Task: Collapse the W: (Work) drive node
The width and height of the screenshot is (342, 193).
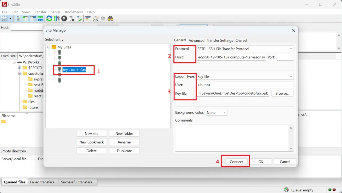Action: (14, 62)
